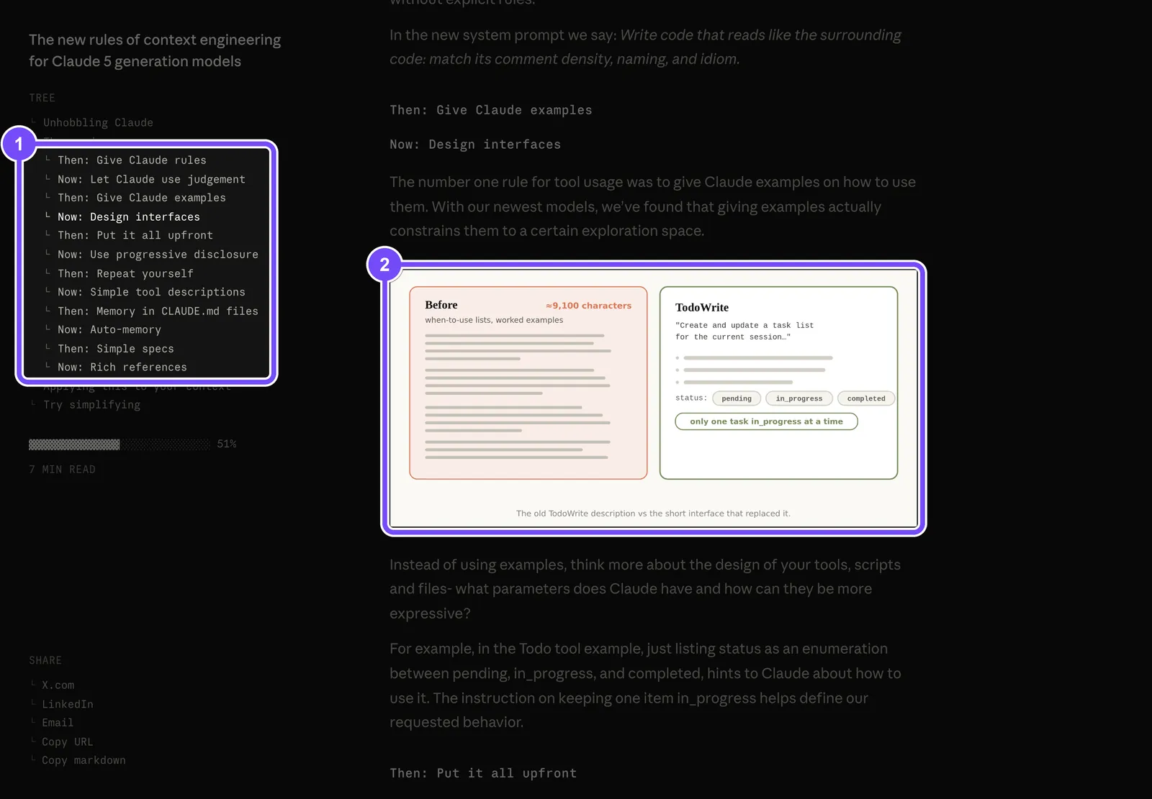Share via the LinkedIn link

coord(68,704)
